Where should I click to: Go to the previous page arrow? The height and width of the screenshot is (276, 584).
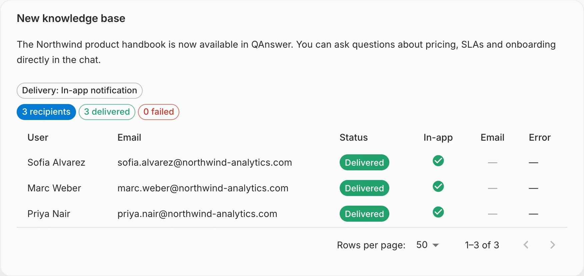[x=526, y=245]
